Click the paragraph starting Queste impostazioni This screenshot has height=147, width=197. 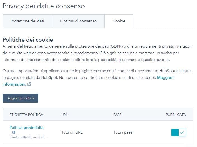(97, 77)
